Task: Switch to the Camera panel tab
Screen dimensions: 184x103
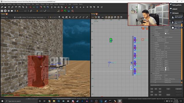Action: click(x=3, y=14)
